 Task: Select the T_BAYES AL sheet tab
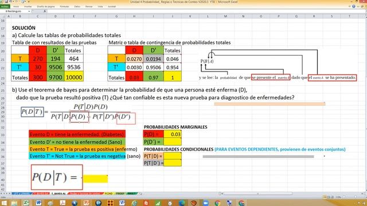coord(58,193)
